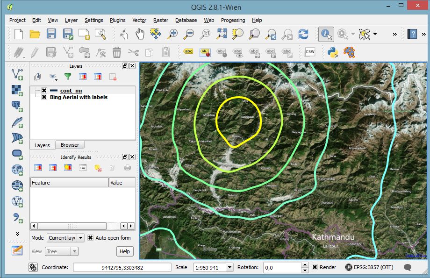Uncheck the Render checkbox

[315, 267]
